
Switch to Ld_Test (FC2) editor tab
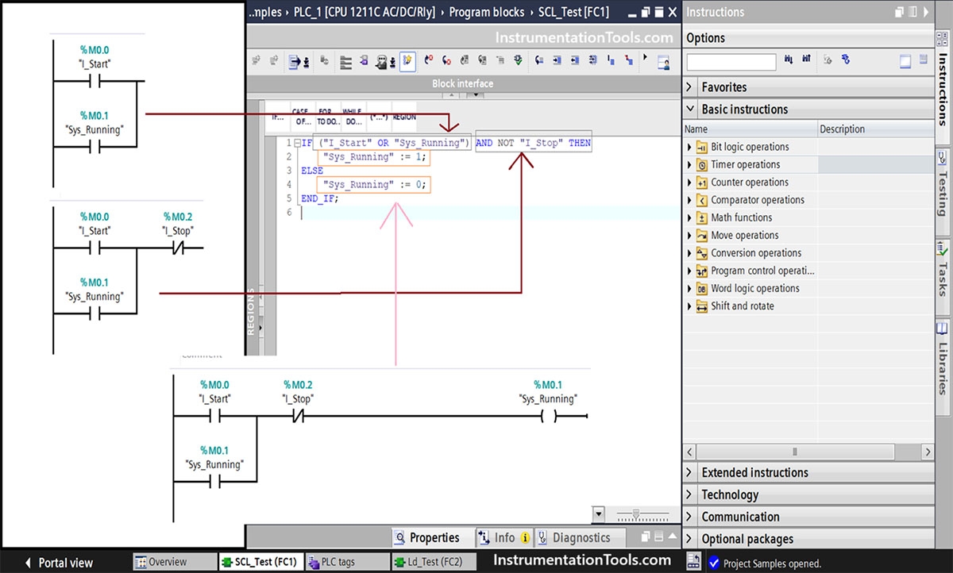click(434, 562)
